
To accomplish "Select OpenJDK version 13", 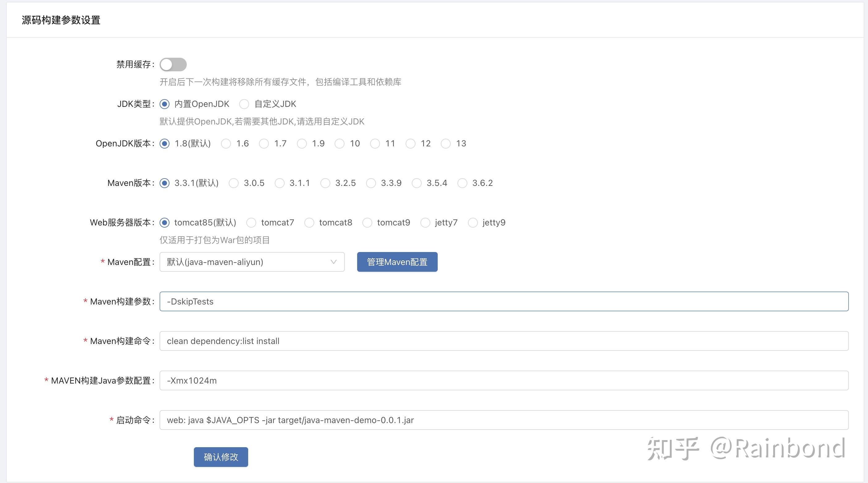I will (x=445, y=144).
